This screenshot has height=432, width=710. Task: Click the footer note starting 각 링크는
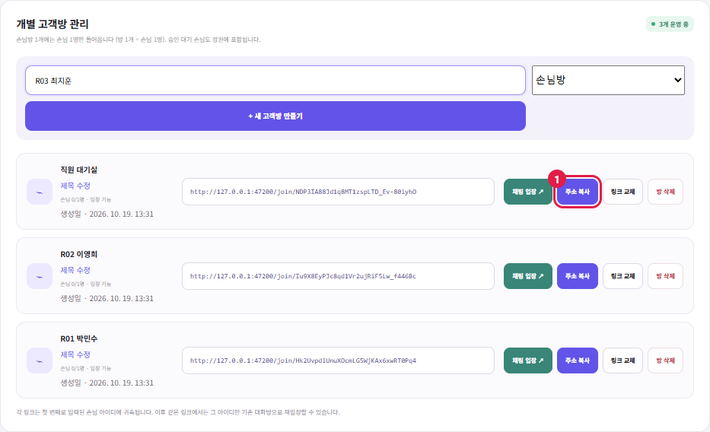(178, 412)
